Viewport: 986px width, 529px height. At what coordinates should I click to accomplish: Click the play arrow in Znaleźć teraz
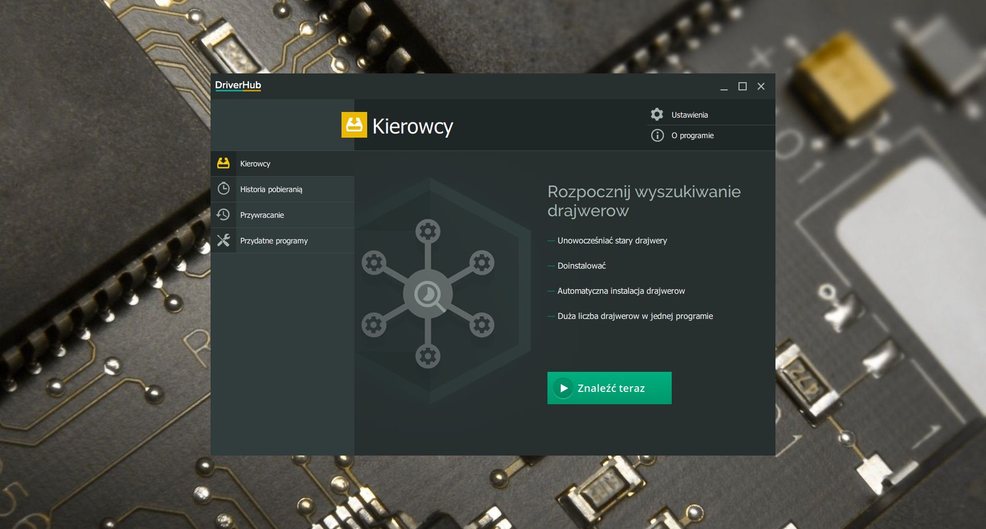(564, 388)
